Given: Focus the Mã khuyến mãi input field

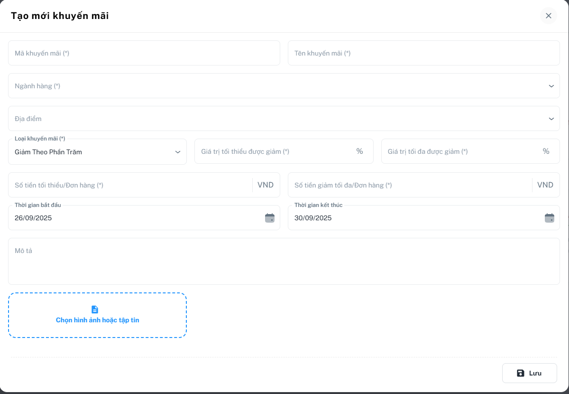Looking at the screenshot, I should [144, 53].
